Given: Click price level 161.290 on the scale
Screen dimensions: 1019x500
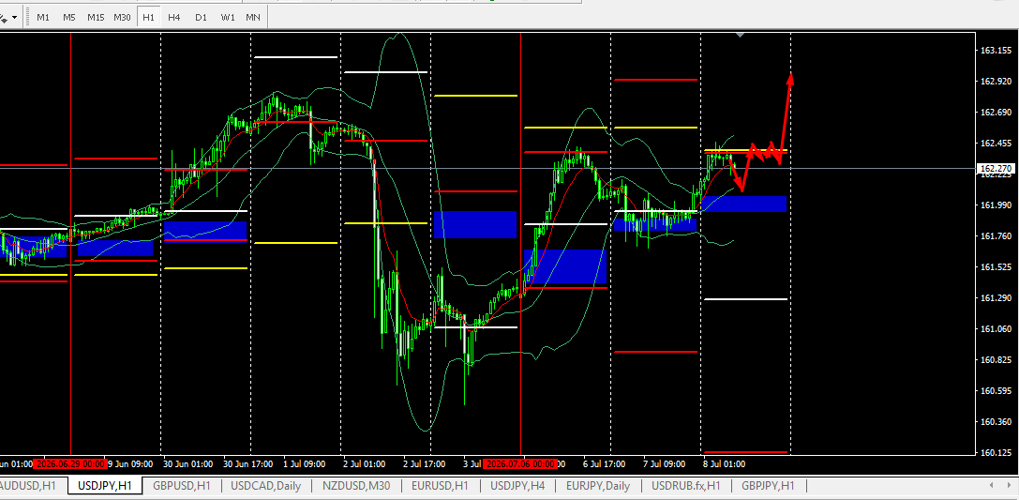Looking at the screenshot, I should 995,297.
